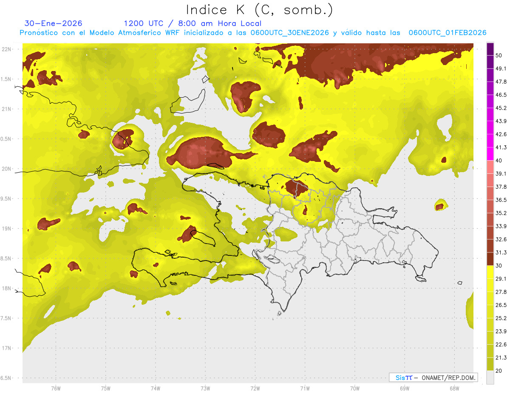Viewport: 510px width, 394px height.
Task: Click the '73W' longitude axis label
Action: tap(205, 388)
